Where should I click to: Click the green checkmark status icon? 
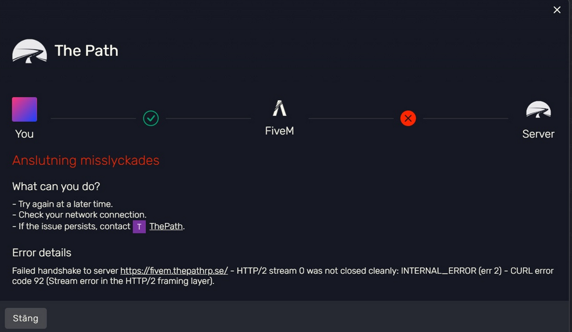click(x=151, y=118)
